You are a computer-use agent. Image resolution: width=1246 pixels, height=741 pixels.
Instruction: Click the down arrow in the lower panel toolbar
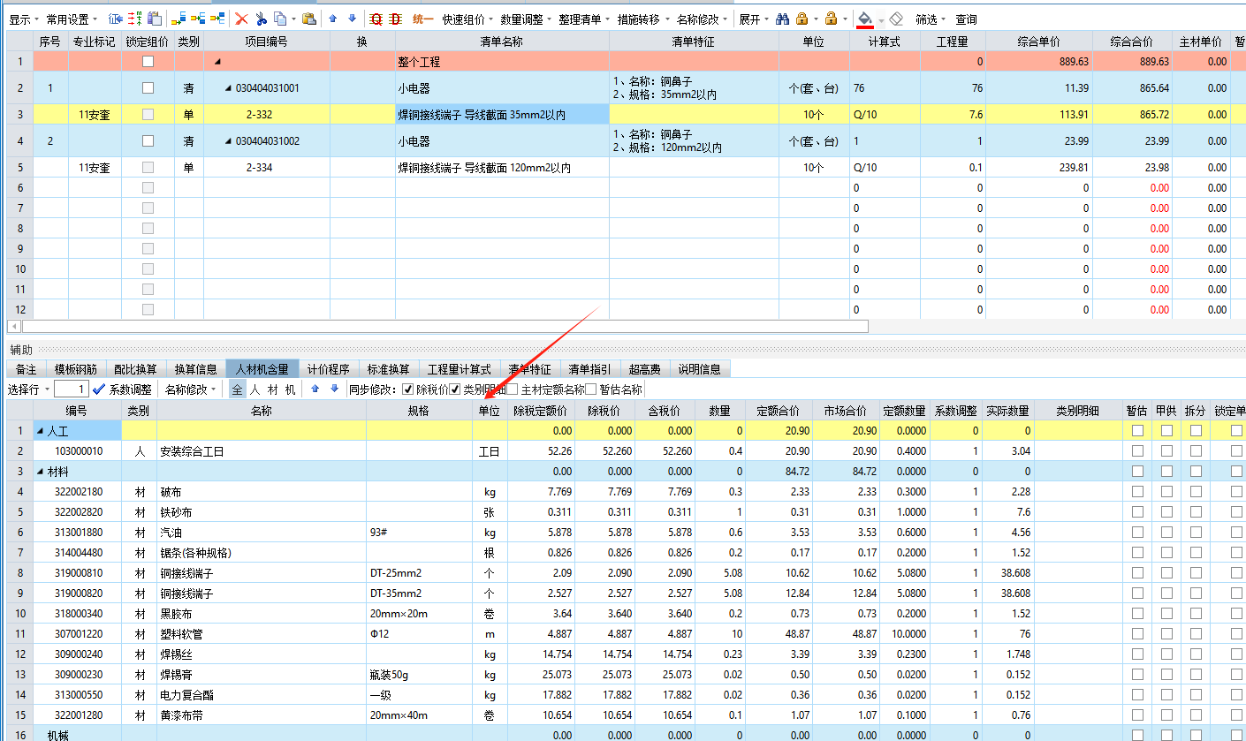pos(334,389)
